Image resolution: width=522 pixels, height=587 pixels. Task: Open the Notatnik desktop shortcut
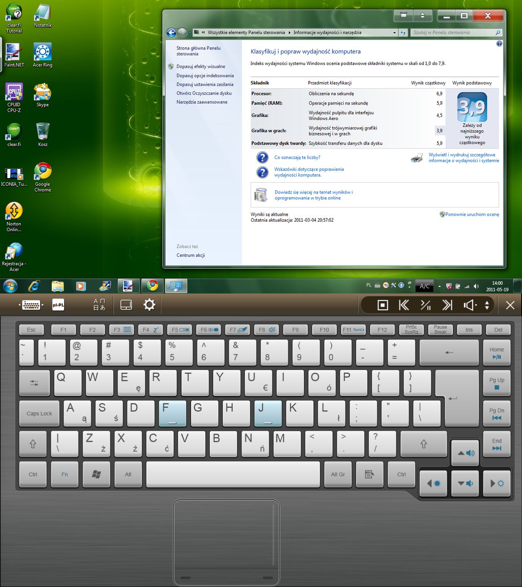point(43,16)
